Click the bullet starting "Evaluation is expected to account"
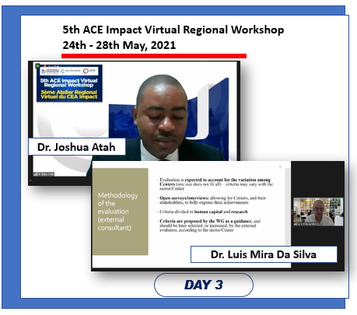The width and height of the screenshot is (357, 315). 215,184
